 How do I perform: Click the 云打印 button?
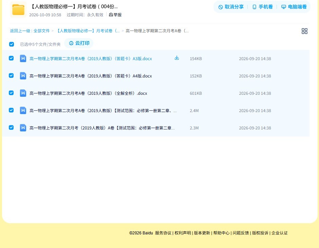tap(79, 43)
